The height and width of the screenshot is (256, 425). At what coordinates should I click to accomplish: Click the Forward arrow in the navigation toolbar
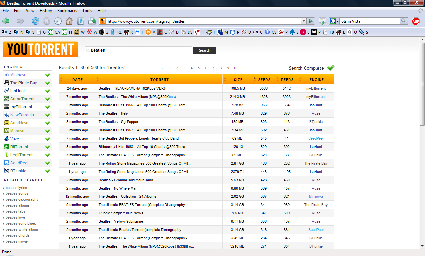point(21,21)
